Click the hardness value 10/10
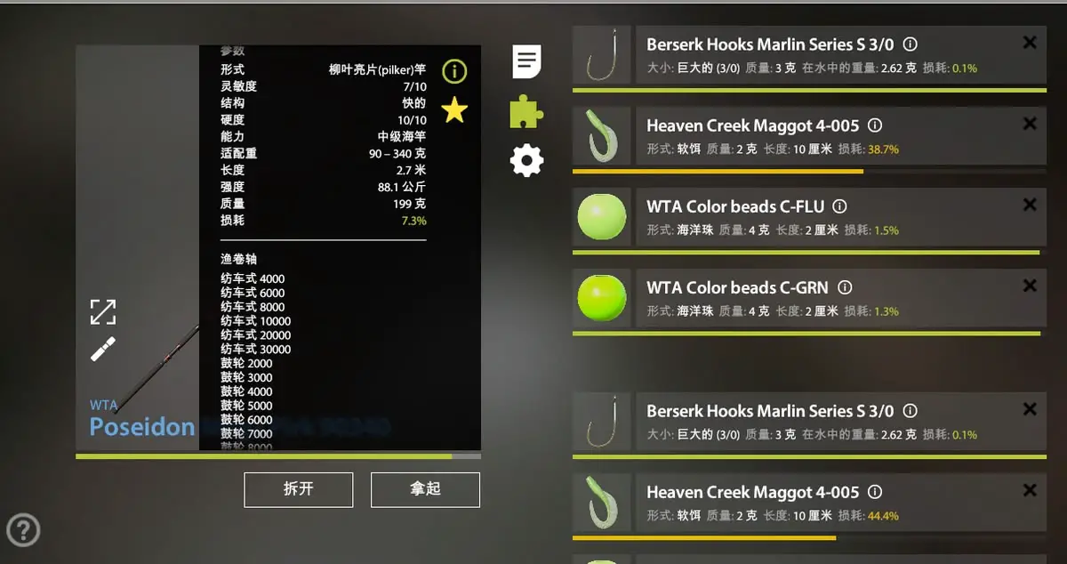Viewport: 1067px width, 564px height. coord(412,120)
